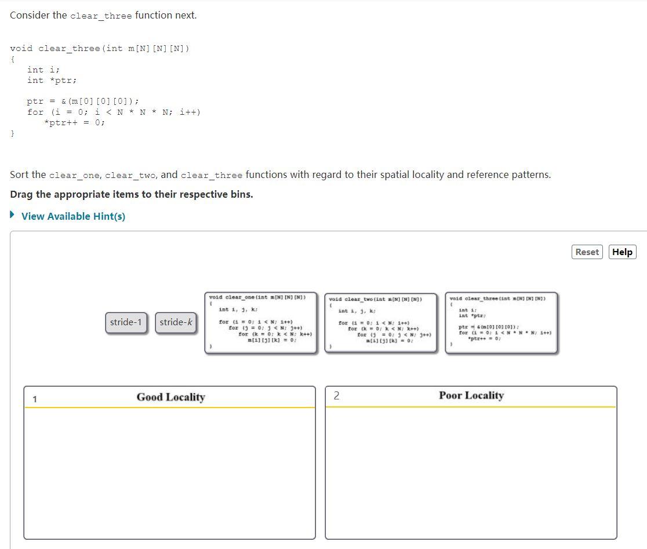This screenshot has height=549, width=647.
Task: Select the clear_two code card
Action: (380, 322)
